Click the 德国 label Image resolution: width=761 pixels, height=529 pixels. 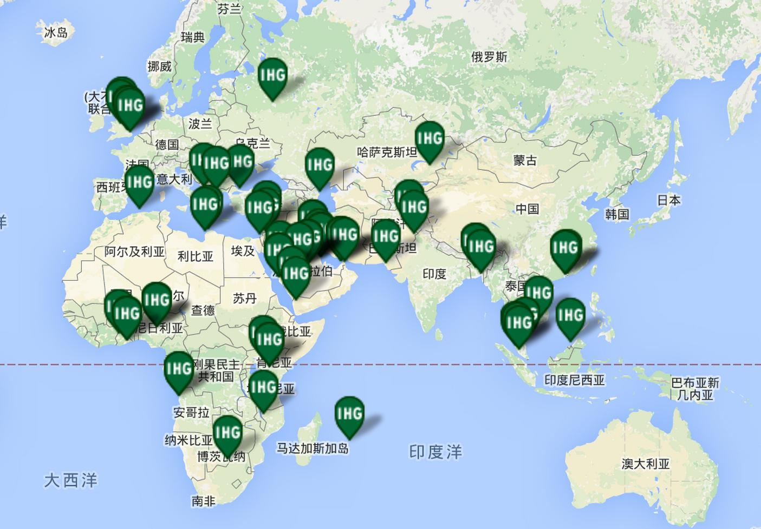[167, 145]
